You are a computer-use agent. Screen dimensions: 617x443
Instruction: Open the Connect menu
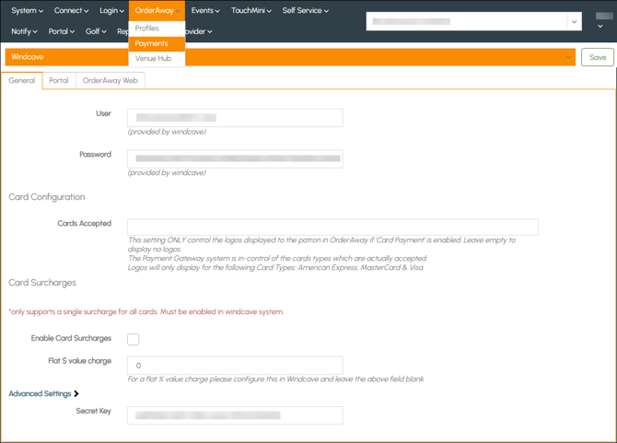[x=71, y=11]
